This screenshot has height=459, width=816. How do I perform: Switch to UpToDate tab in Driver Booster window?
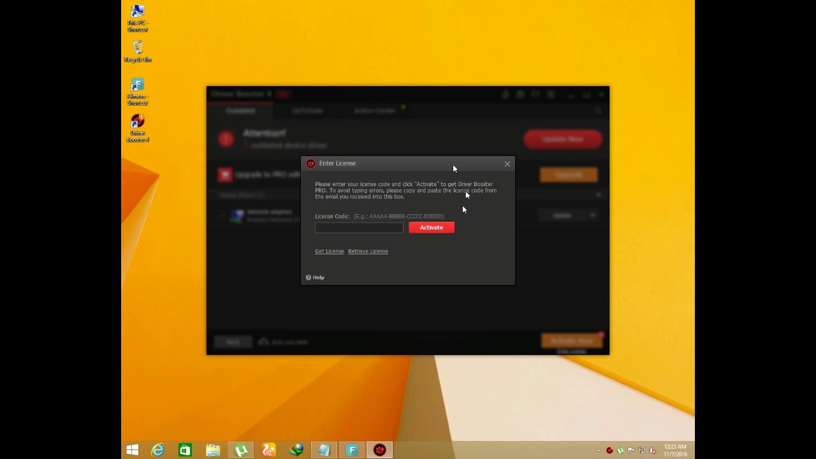[307, 110]
